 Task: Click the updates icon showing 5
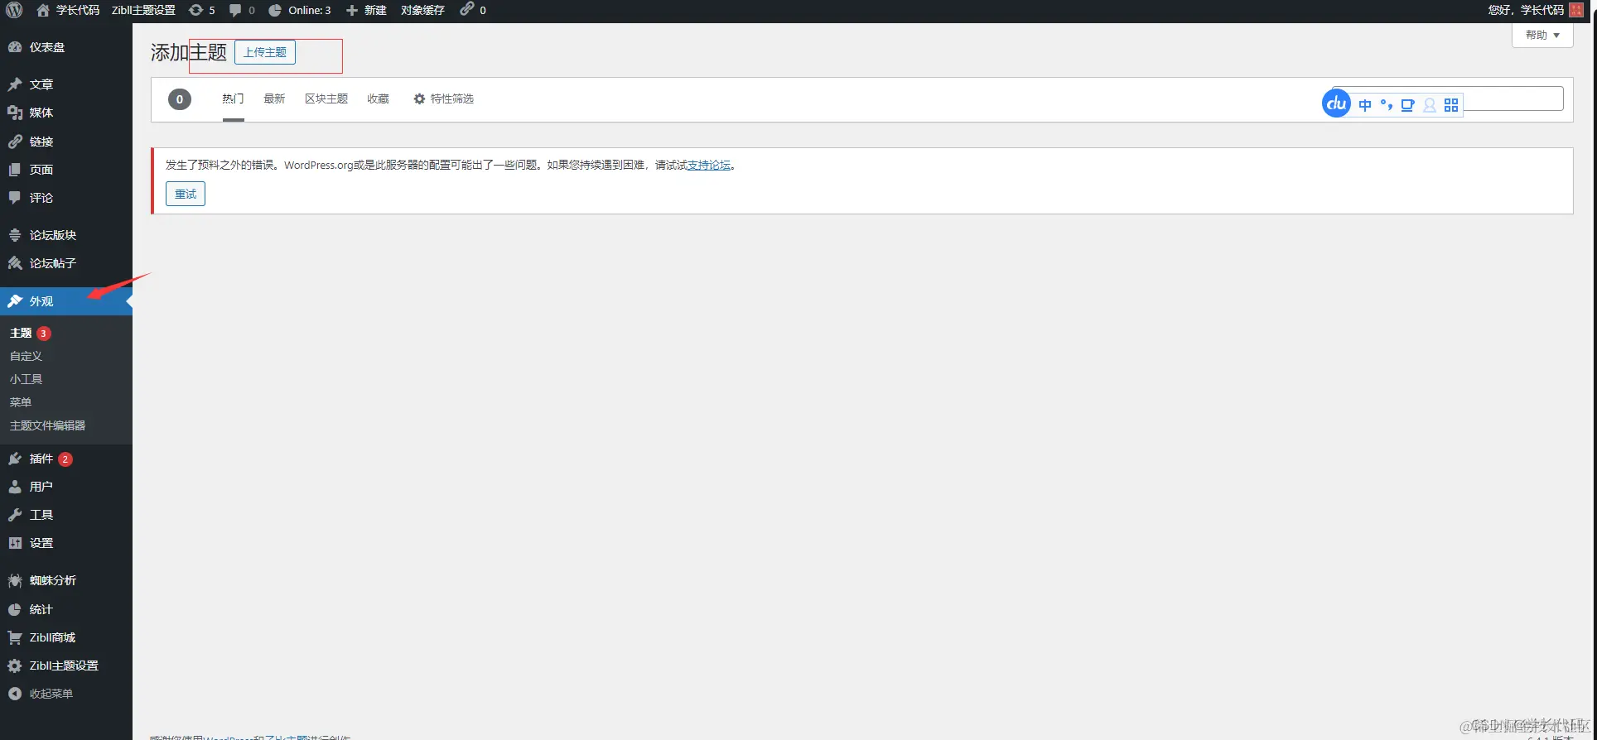(x=201, y=10)
